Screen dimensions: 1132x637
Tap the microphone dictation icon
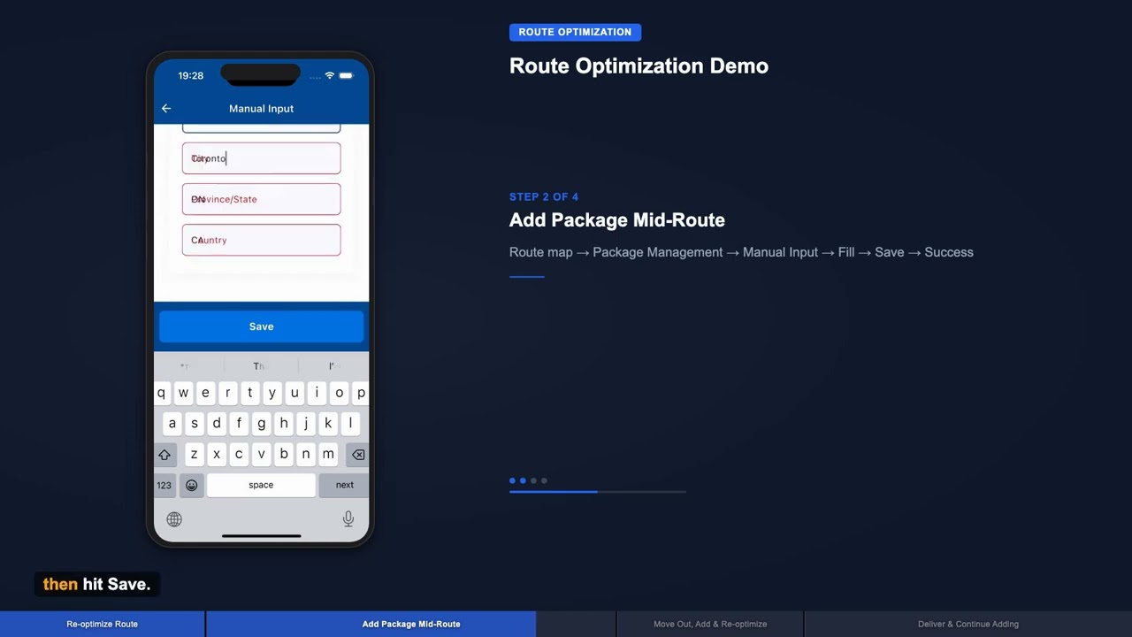coord(348,519)
